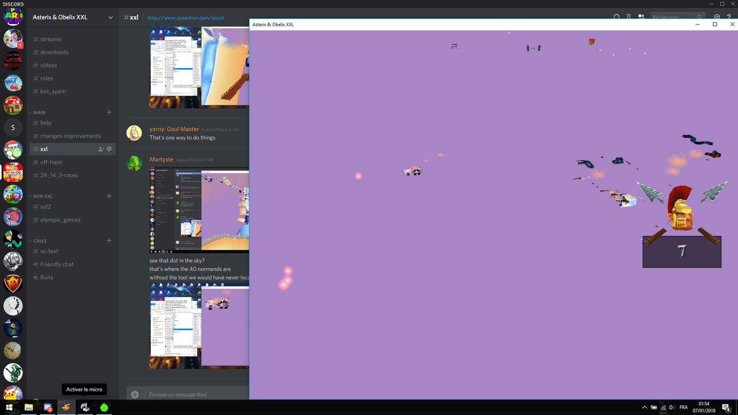Click the volume icon in system tray
The width and height of the screenshot is (738, 415).
coord(672,408)
